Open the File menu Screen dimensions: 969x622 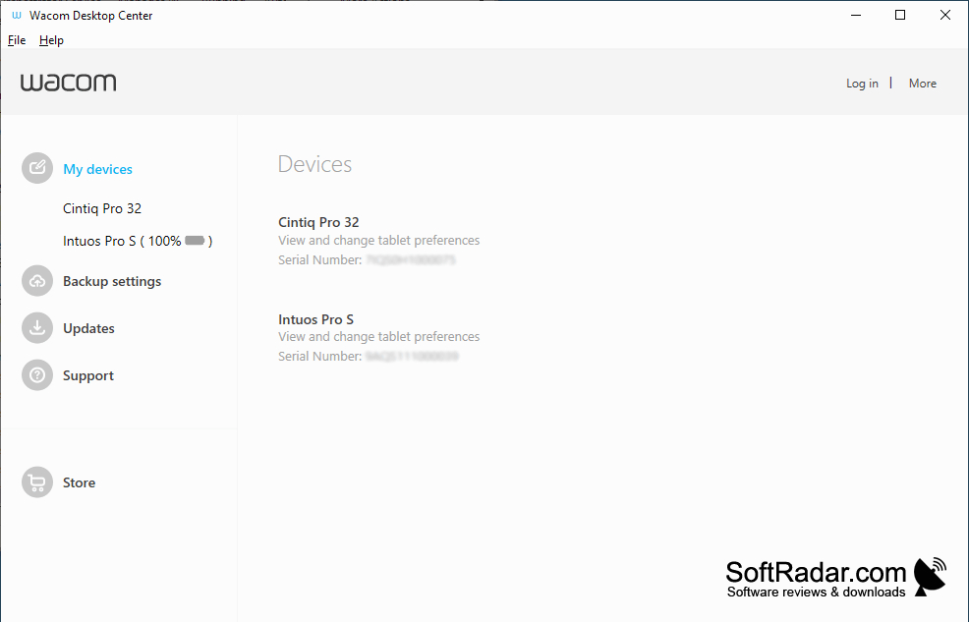[17, 40]
